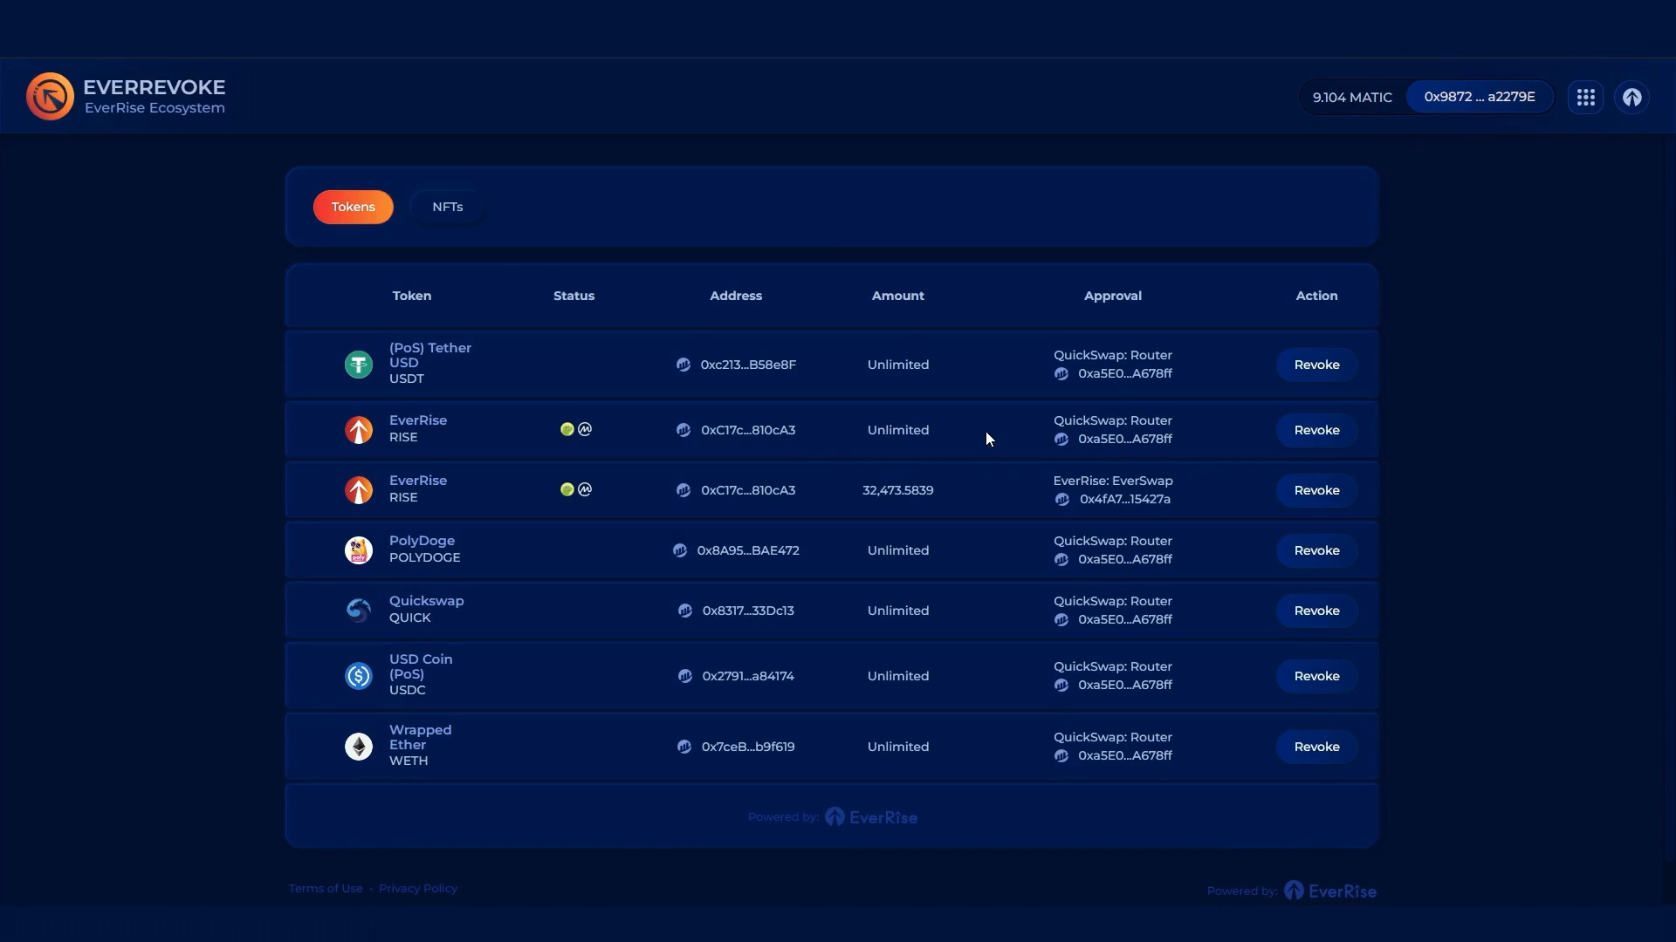This screenshot has height=942, width=1676.
Task: Click CoinMarketCap status icon in EverSwap row
Action: (585, 489)
